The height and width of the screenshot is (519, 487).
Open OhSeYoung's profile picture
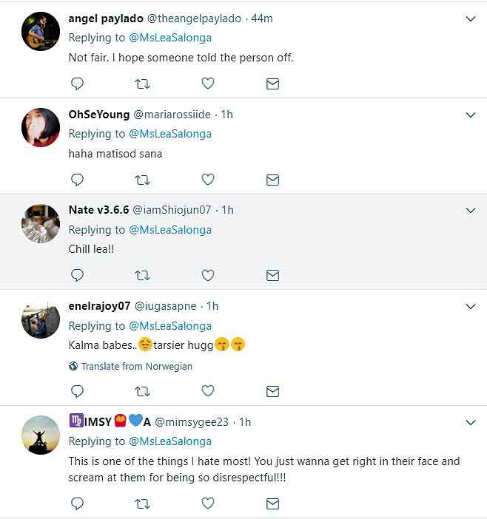tap(41, 126)
